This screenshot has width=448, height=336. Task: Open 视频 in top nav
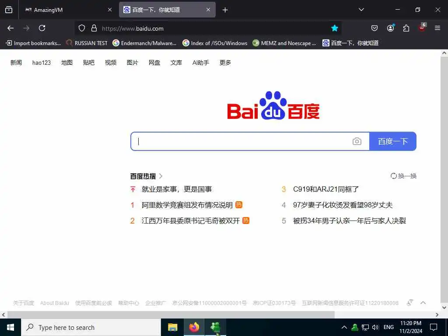click(111, 63)
